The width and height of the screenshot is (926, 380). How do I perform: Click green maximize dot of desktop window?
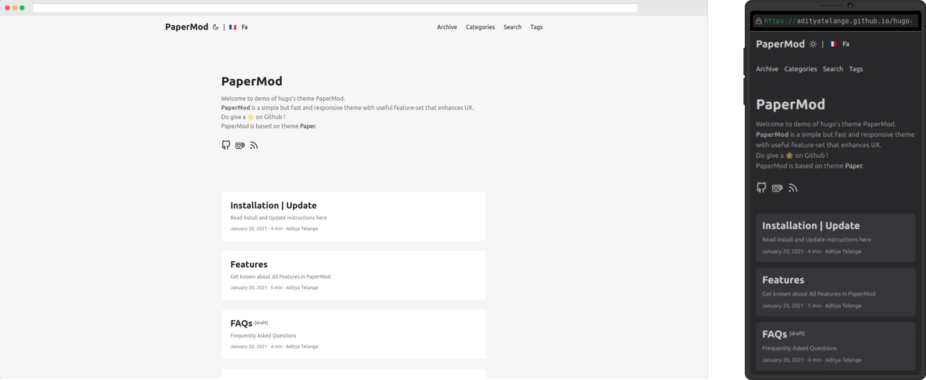[22, 8]
